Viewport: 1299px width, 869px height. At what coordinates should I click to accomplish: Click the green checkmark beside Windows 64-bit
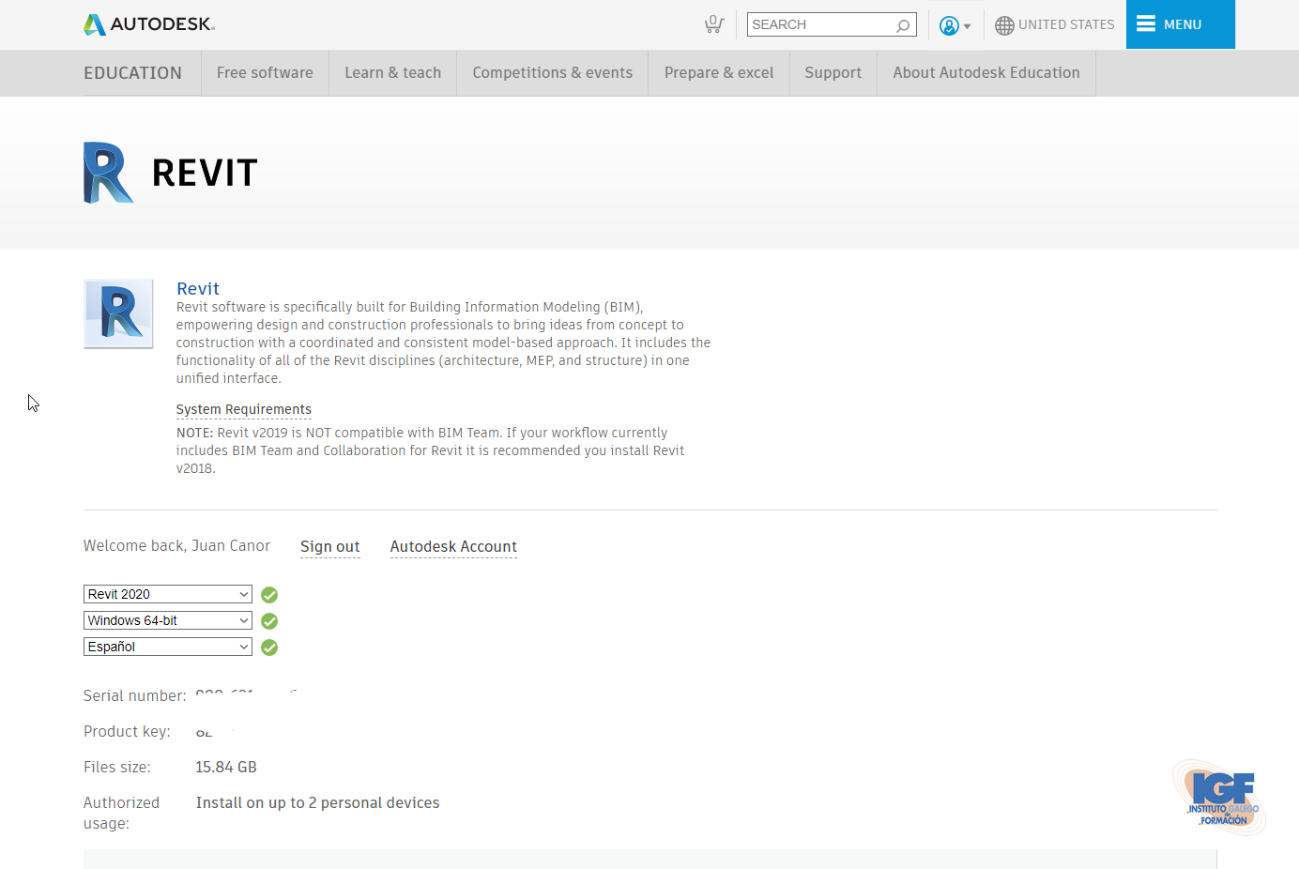(269, 620)
